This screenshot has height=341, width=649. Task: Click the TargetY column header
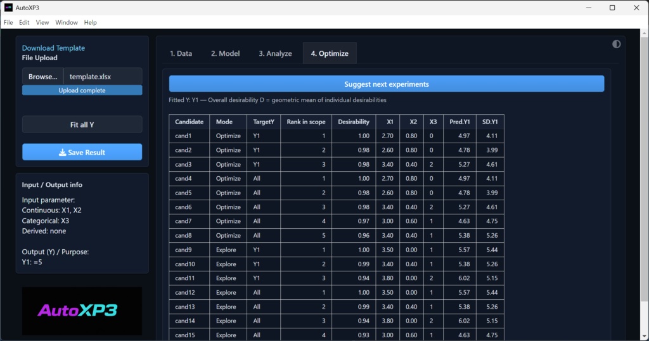tap(264, 122)
